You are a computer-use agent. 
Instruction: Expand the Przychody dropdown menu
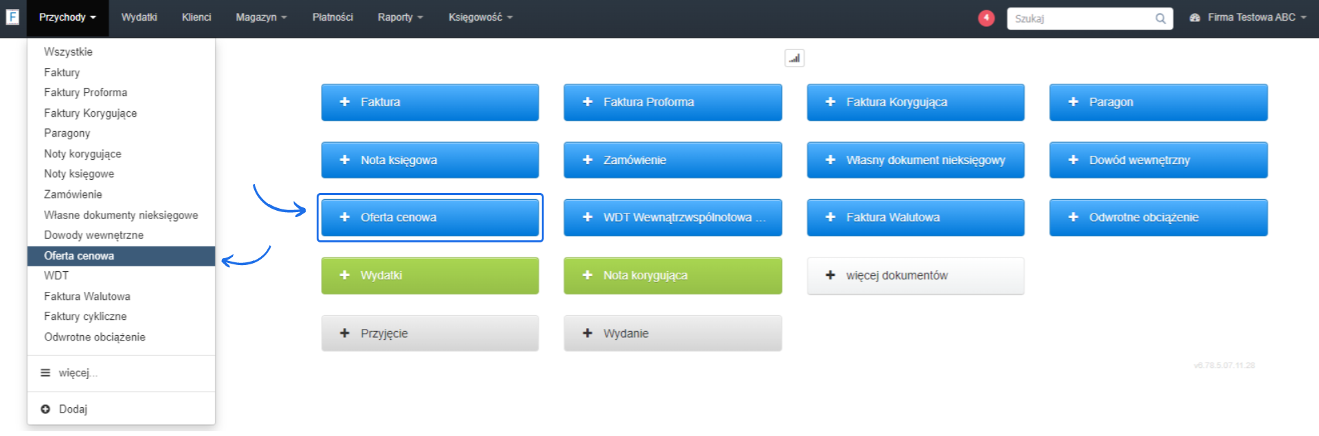[67, 18]
